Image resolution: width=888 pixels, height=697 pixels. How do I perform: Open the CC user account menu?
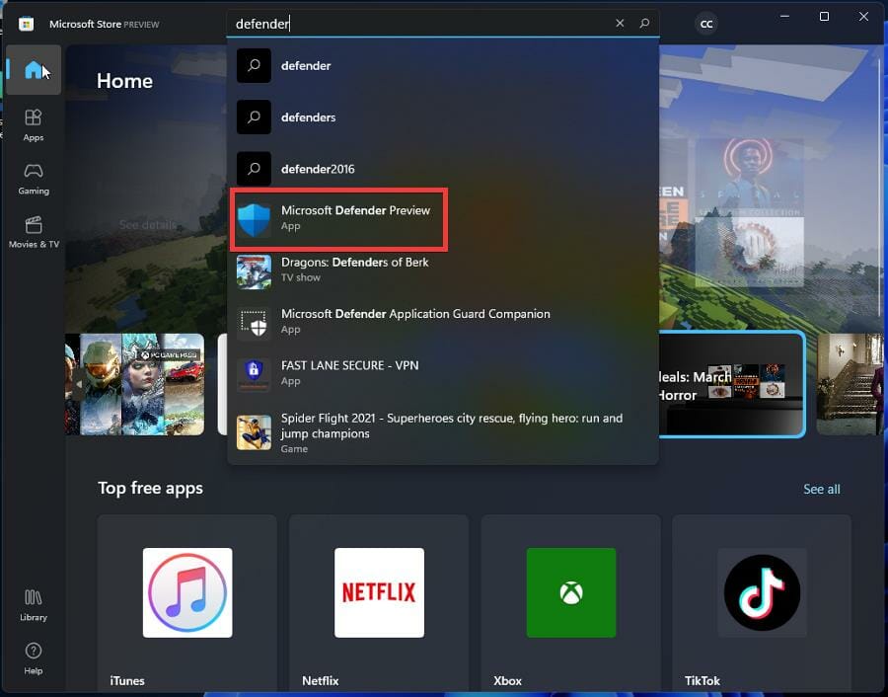point(706,24)
